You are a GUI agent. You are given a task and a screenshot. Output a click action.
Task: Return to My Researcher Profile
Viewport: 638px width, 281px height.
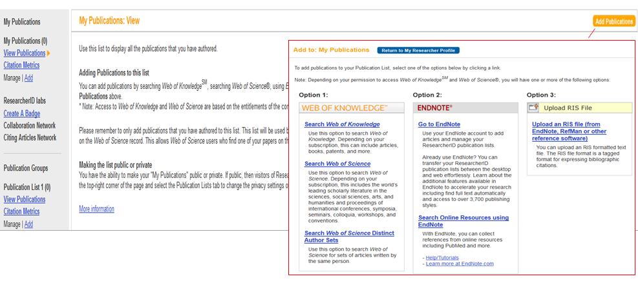(x=418, y=50)
